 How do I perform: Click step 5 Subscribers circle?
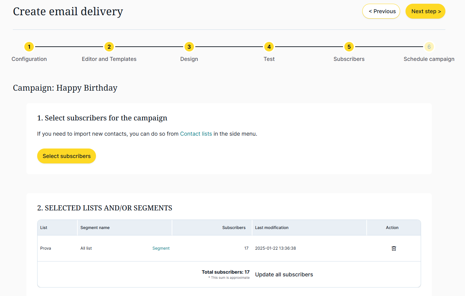(x=349, y=47)
